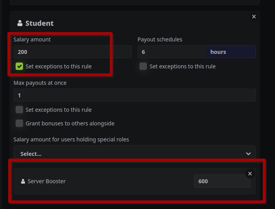Click the Max payouts at once field

click(134, 95)
